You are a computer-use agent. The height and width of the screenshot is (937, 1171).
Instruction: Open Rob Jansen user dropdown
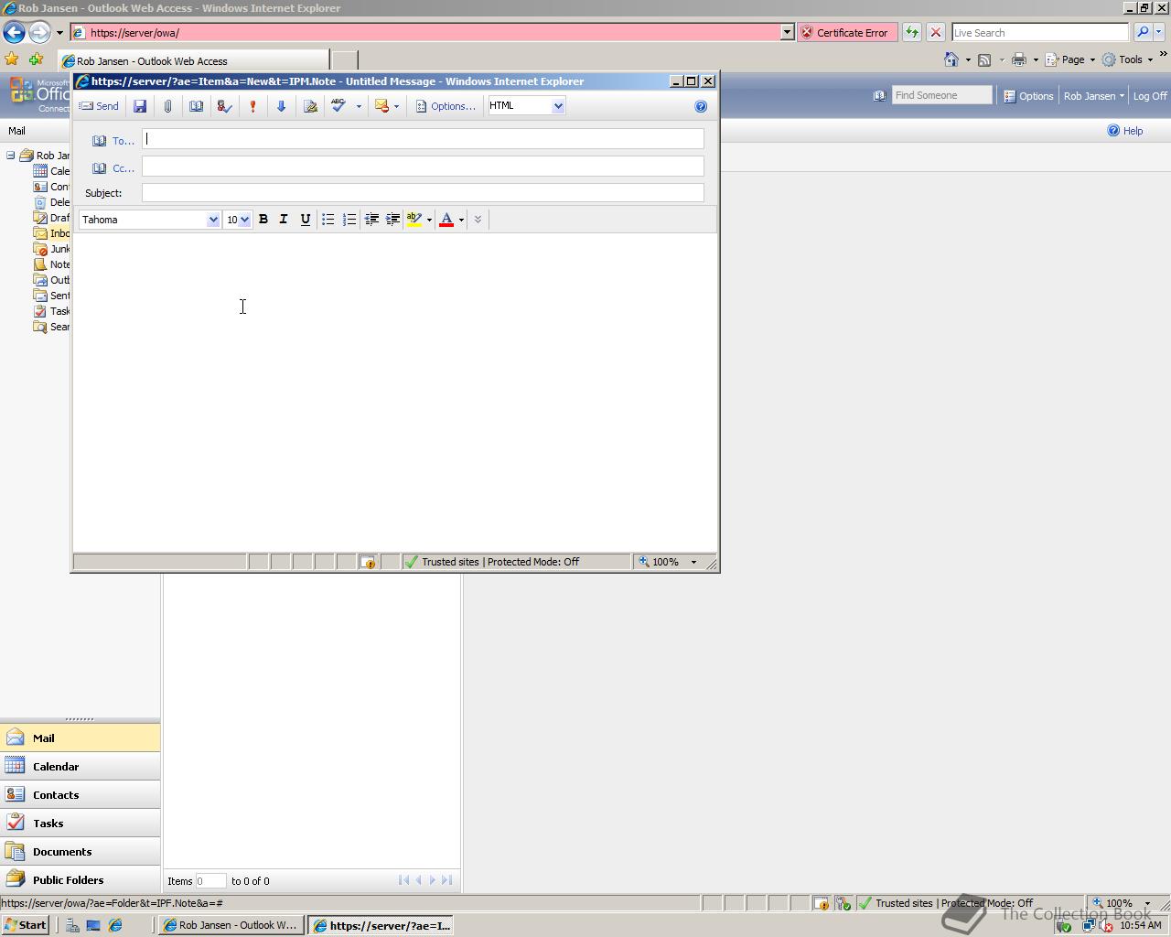coord(1093,96)
